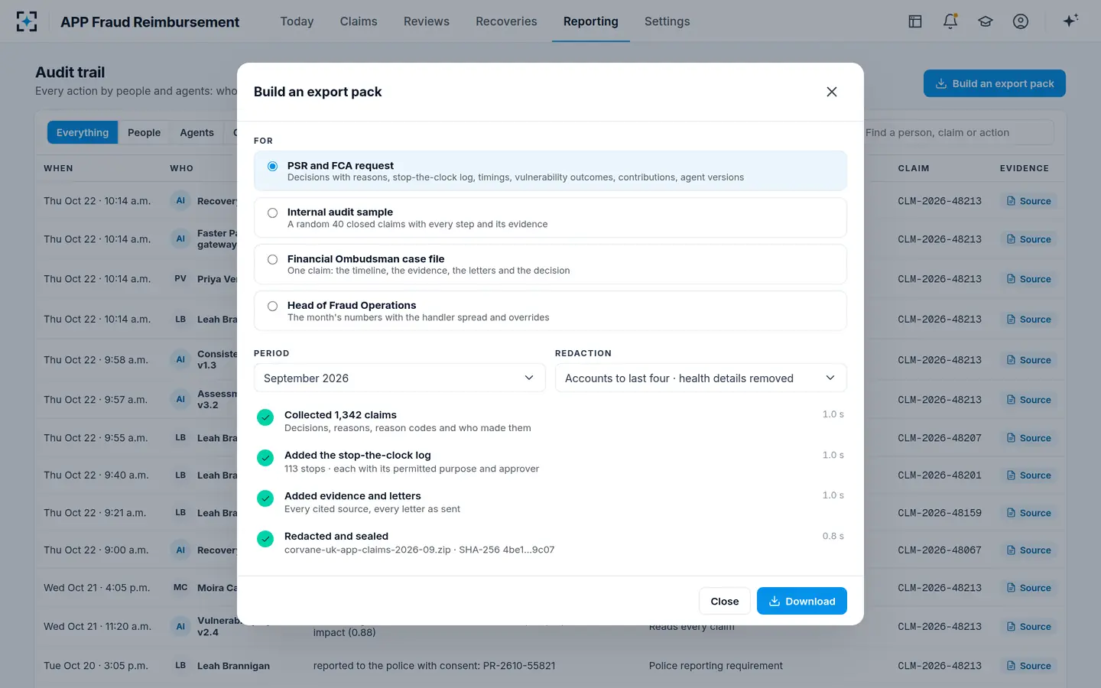Show Everything in audit trail

click(x=83, y=132)
